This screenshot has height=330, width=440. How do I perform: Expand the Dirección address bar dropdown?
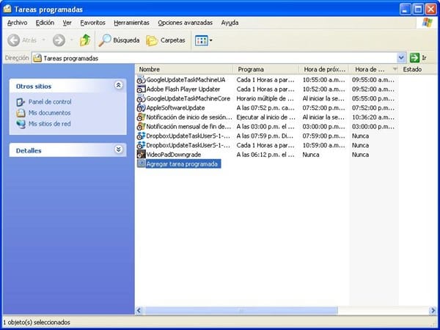[401, 57]
